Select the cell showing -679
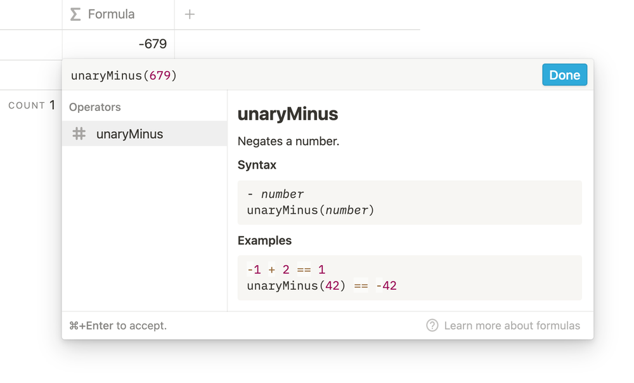 click(119, 44)
